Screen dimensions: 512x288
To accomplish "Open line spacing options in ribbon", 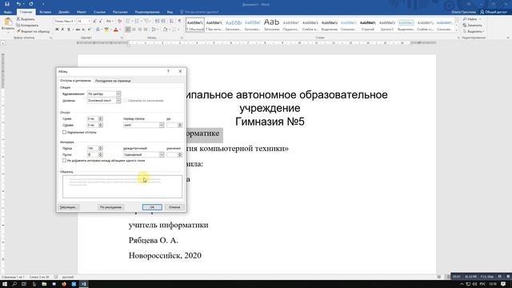I will click(x=154, y=30).
